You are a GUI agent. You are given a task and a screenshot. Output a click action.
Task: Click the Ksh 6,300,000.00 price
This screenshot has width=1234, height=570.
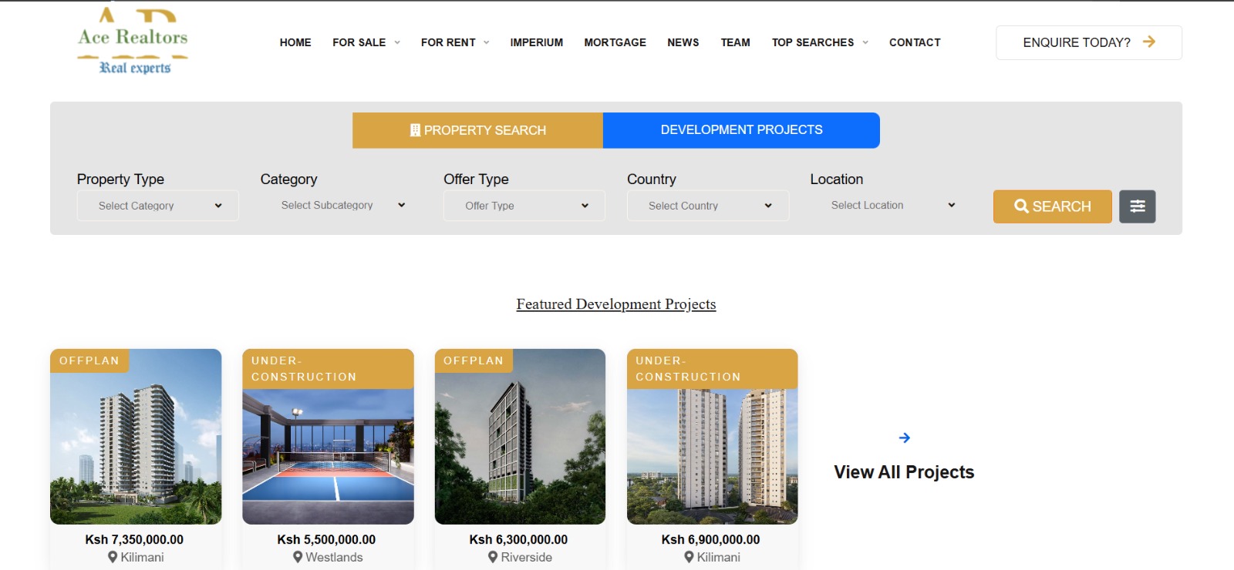pos(518,539)
